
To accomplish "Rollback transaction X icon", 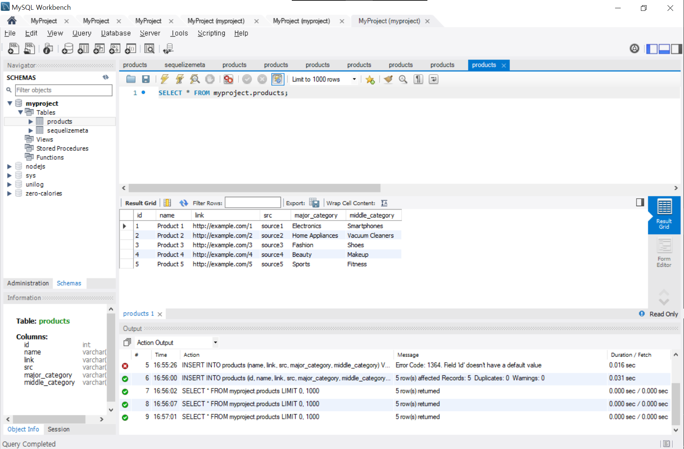I will [262, 79].
